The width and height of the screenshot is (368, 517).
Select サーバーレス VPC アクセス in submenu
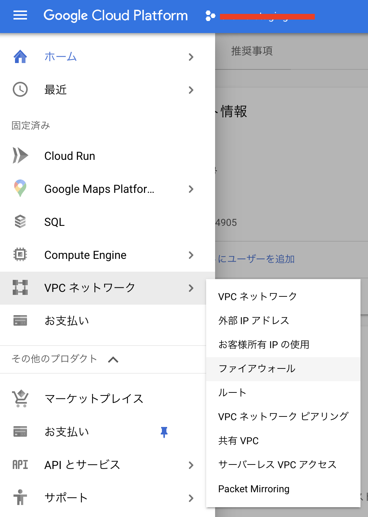283,464
